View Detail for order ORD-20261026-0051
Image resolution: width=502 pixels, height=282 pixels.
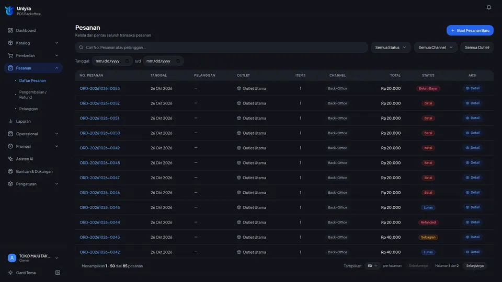click(473, 118)
